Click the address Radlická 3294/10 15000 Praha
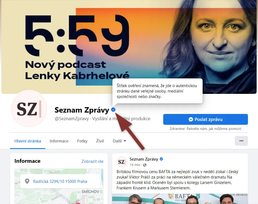The width and height of the screenshot is (258, 204). (x=60, y=181)
